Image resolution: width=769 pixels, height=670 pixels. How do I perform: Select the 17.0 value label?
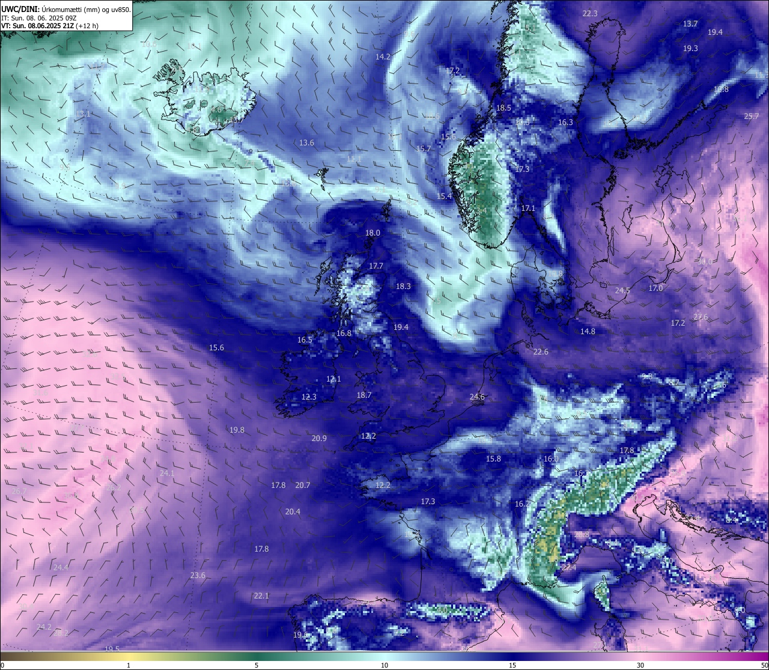655,288
